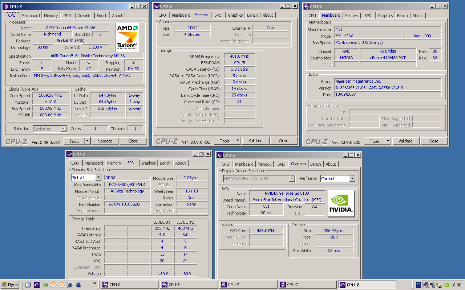This screenshot has width=465, height=290.
Task: Click the module manufacturer 'A-Data Technology'
Action: click(127, 191)
